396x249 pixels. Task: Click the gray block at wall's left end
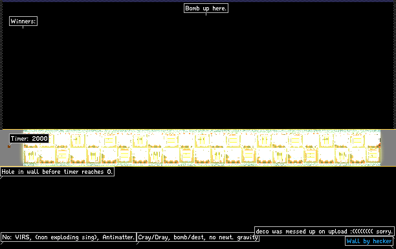point(12,148)
